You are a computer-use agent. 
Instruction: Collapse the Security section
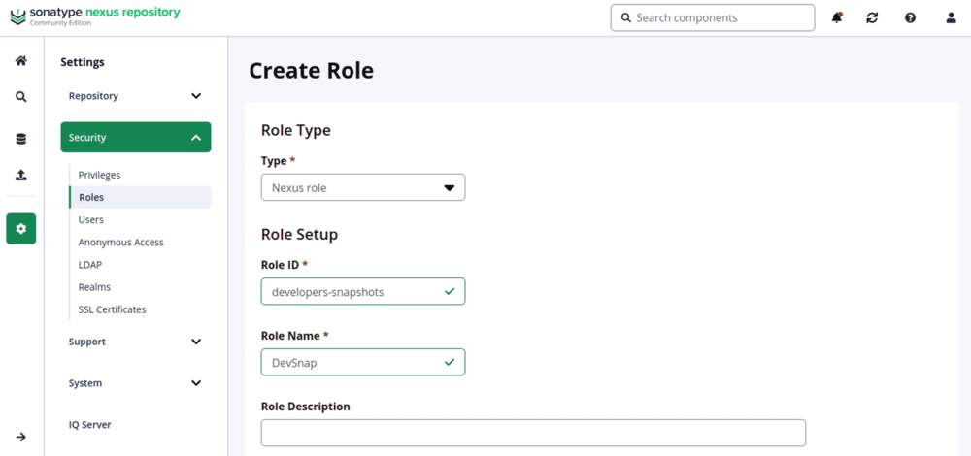(136, 138)
